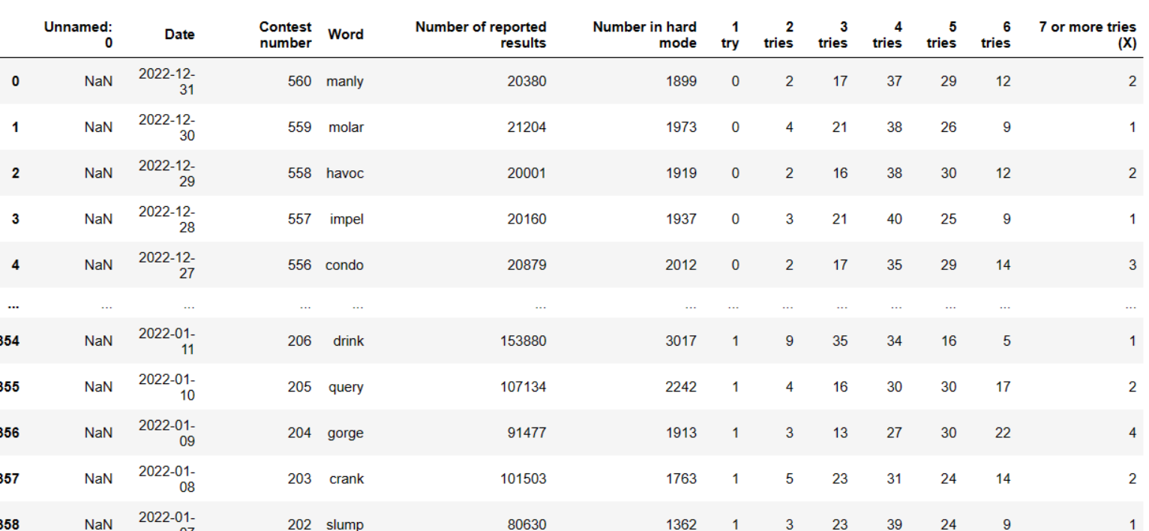Click the 'Number of reported results' header
This screenshot has height=531, width=1149.
point(481,34)
